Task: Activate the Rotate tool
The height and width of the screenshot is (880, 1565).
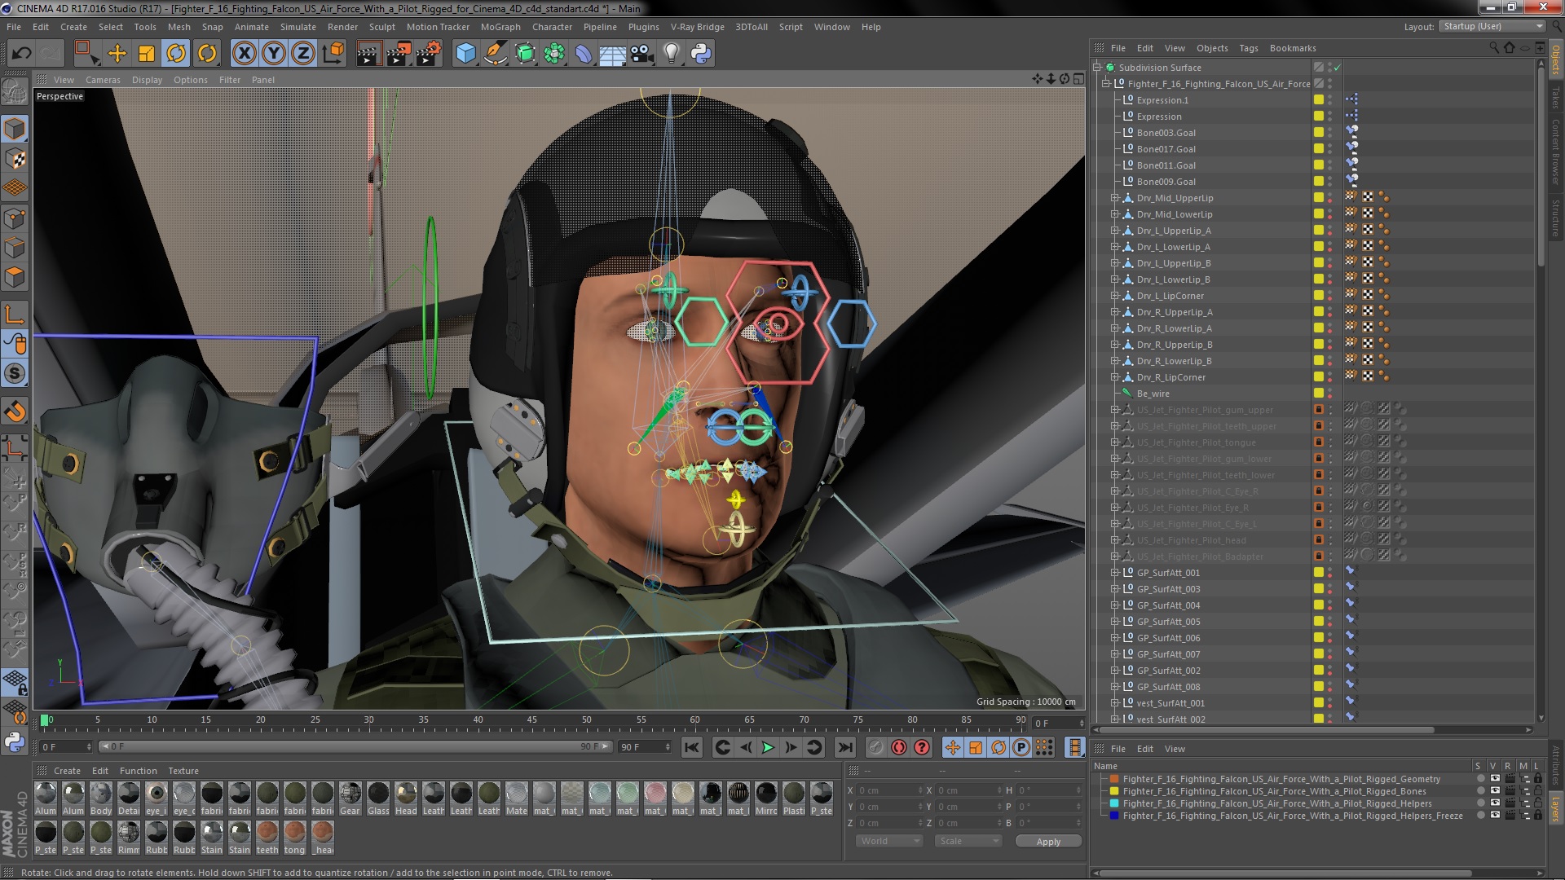Action: pyautogui.click(x=176, y=54)
